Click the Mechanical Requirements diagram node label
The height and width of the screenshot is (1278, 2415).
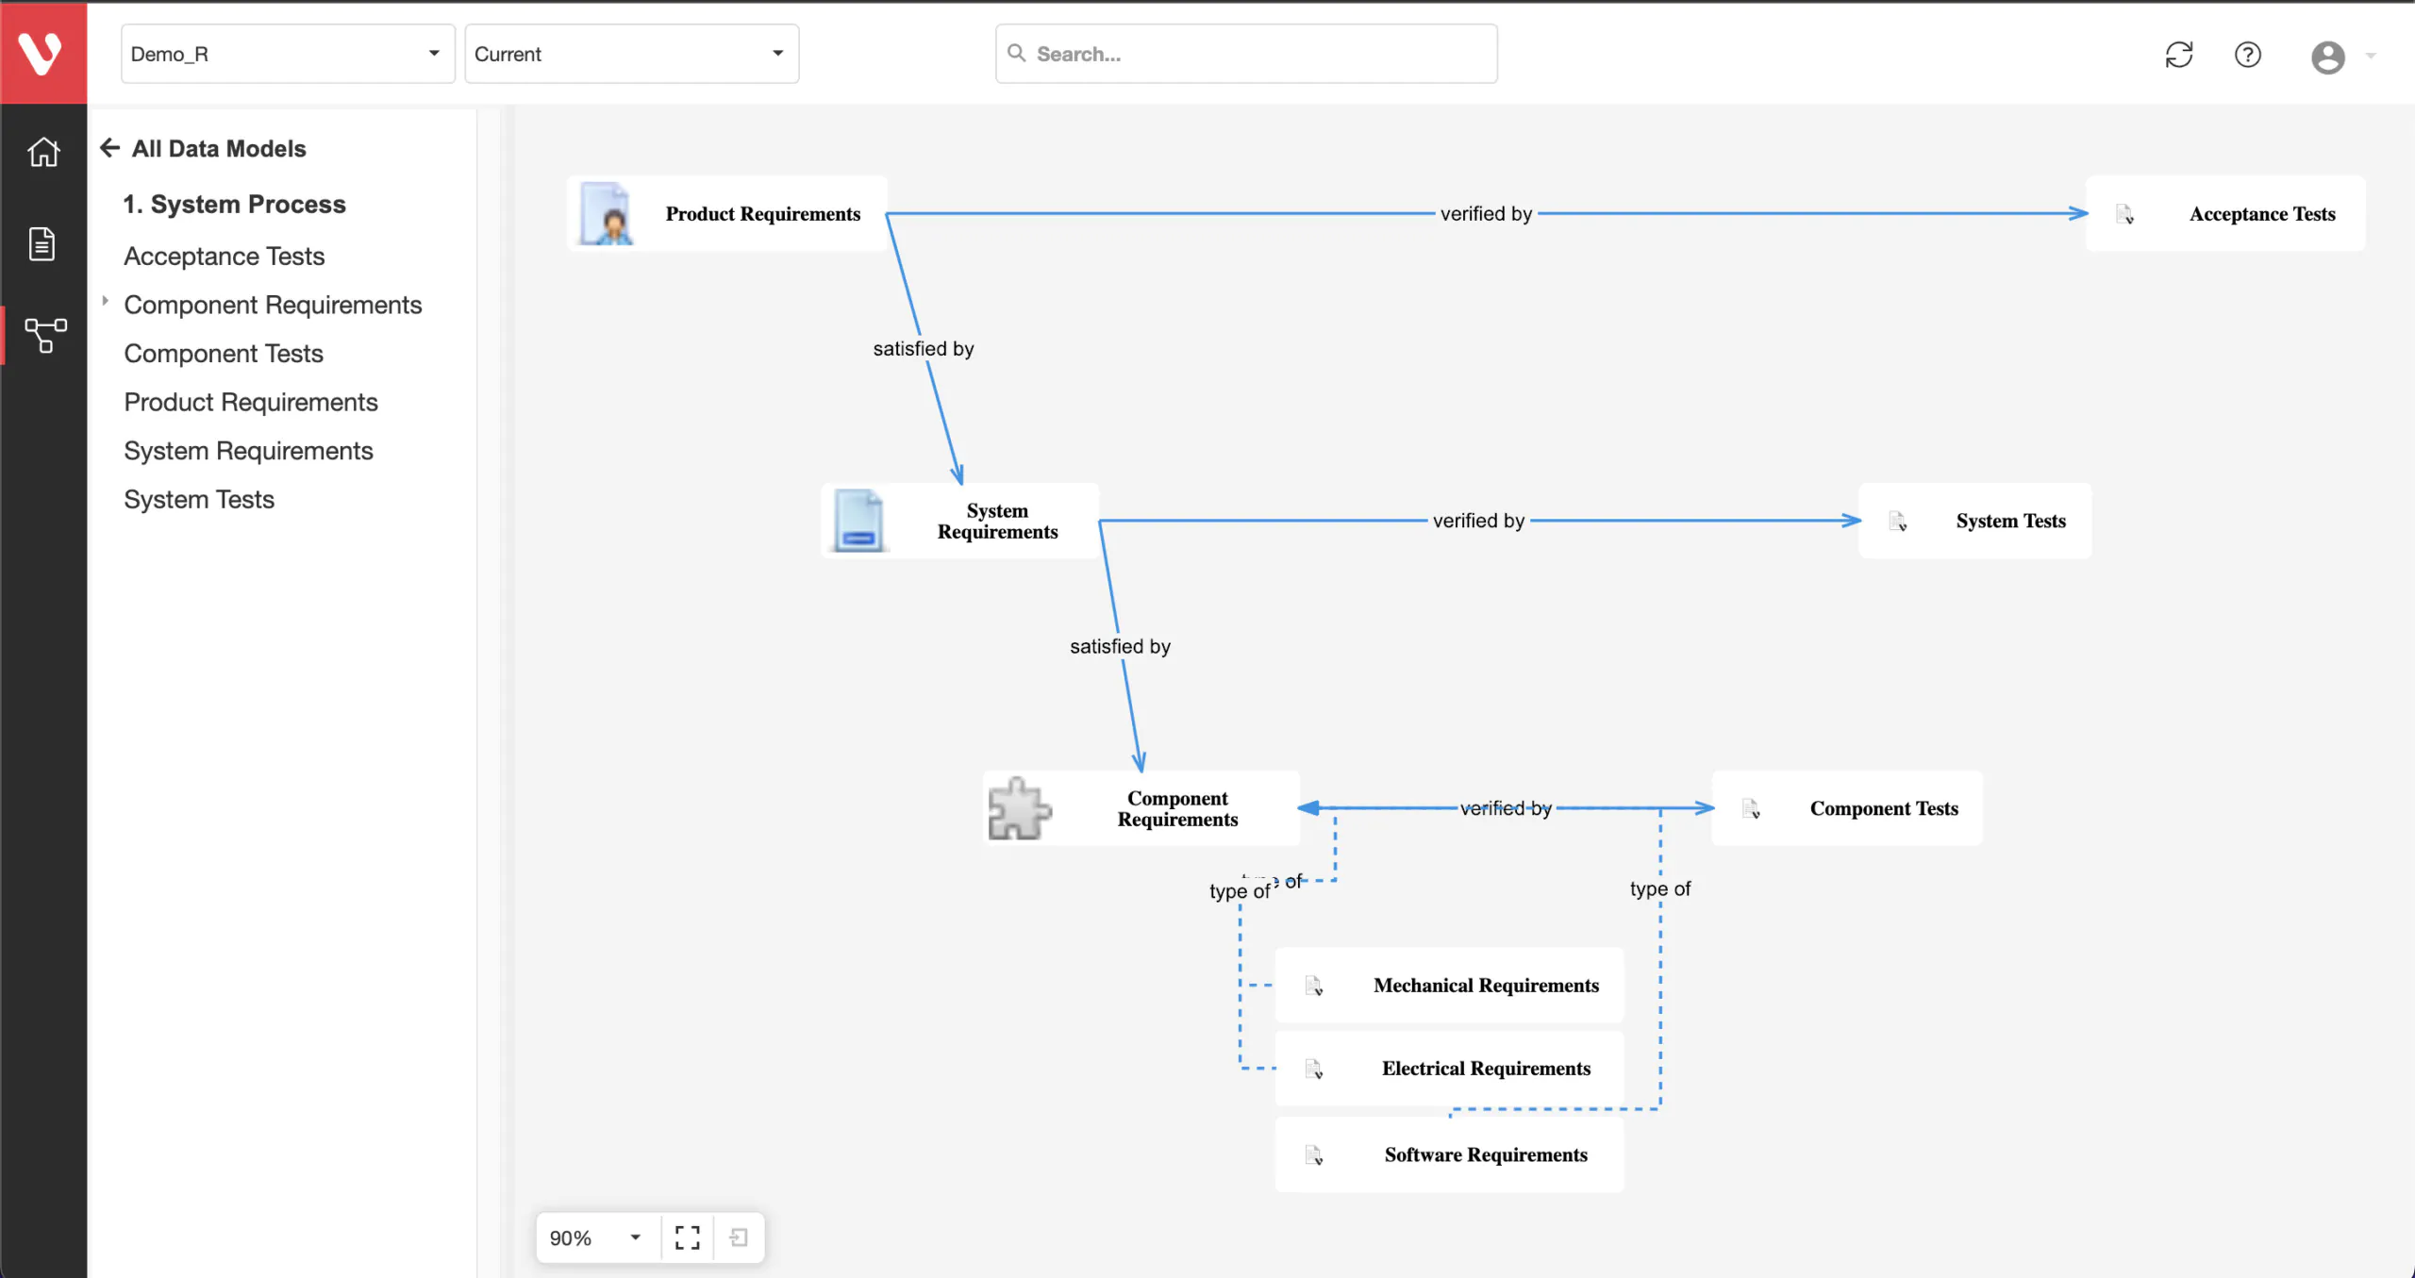pos(1486,986)
